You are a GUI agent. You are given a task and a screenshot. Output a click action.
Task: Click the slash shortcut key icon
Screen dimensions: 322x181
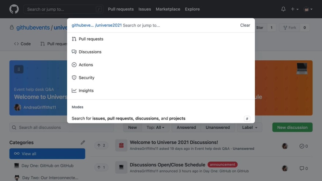[98, 9]
